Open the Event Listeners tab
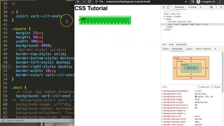The image size is (224, 126). (x=203, y=49)
